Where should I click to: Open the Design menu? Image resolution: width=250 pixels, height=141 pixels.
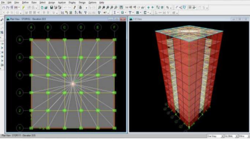(82, 3)
